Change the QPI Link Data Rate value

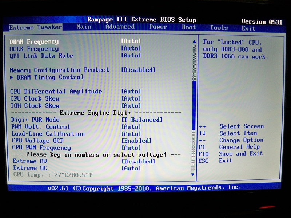click(131, 55)
